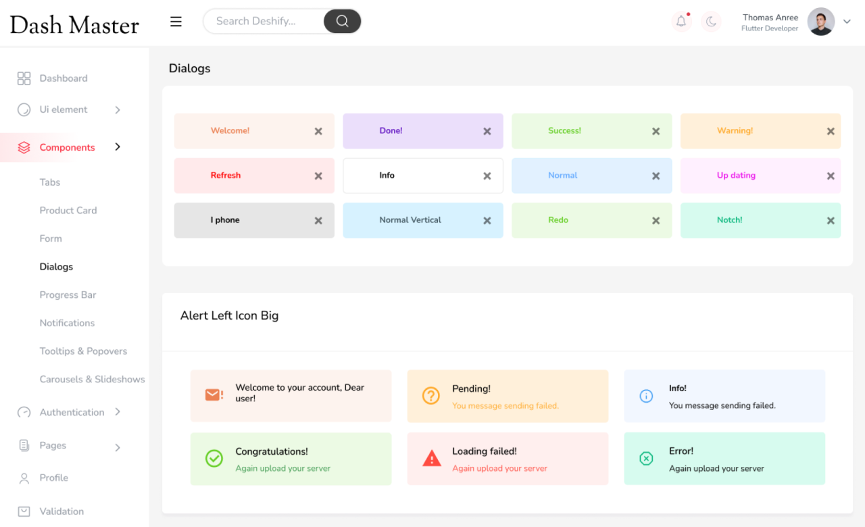Click the hamburger menu icon
Screen dimensions: 865x527
176,21
